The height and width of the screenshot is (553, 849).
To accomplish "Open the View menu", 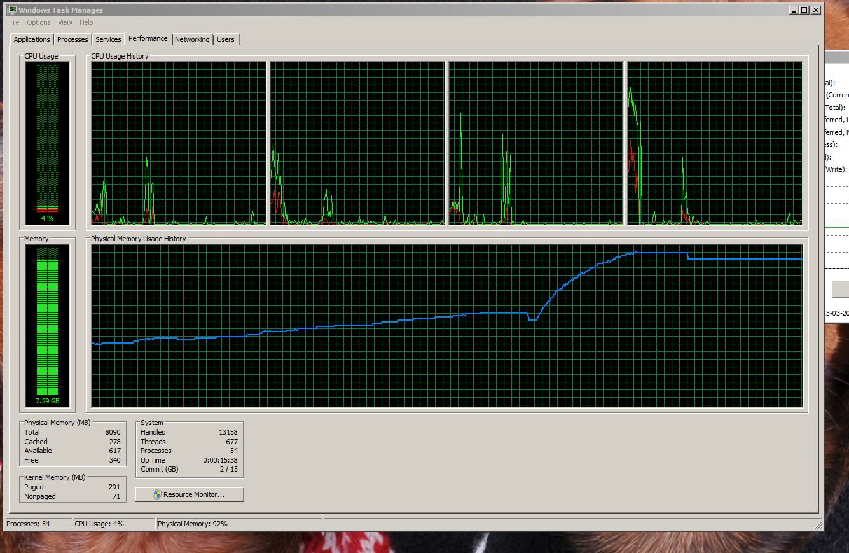I will click(65, 22).
